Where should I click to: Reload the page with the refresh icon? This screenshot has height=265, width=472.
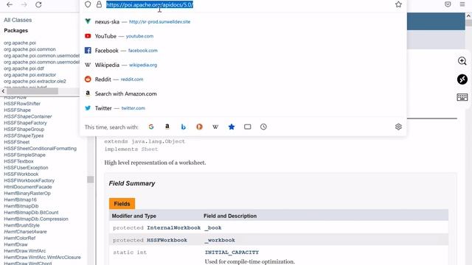[38, 4]
